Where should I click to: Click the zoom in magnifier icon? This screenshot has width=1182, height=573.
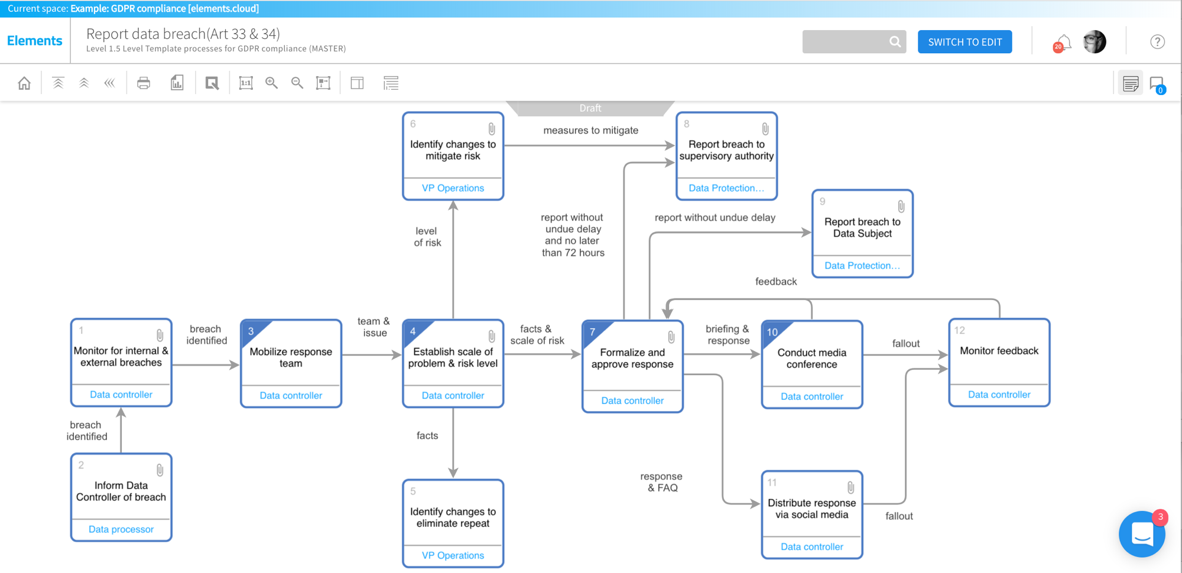271,83
